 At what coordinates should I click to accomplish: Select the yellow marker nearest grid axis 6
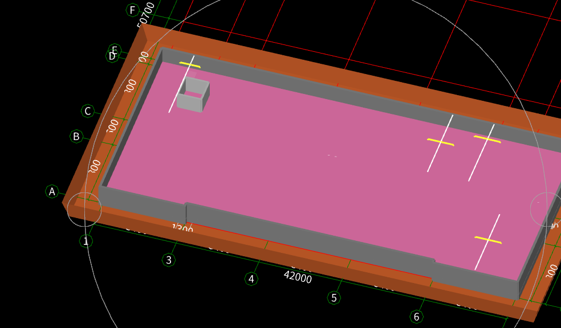tap(488, 240)
